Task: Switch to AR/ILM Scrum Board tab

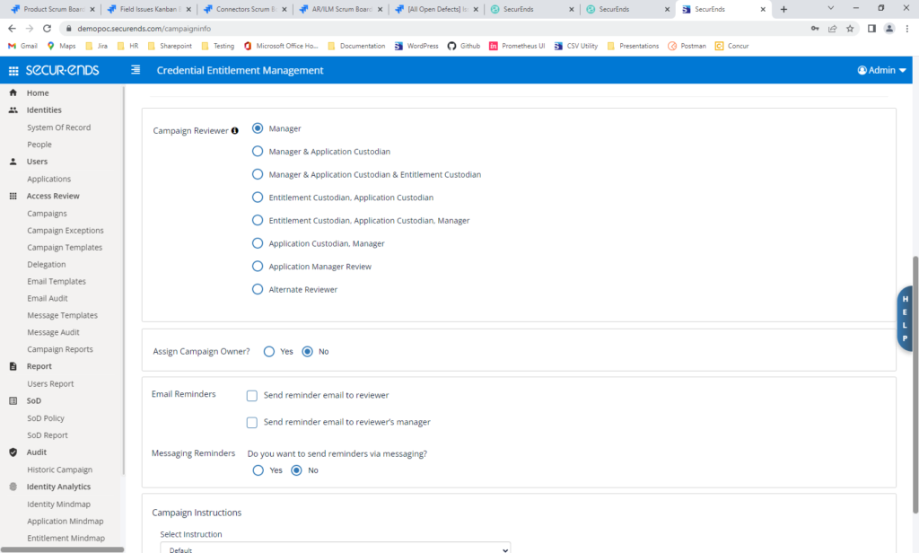Action: pos(340,9)
